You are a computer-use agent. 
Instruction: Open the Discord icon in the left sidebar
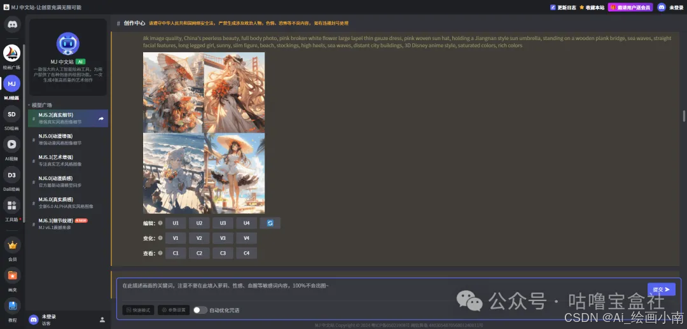coord(12,24)
